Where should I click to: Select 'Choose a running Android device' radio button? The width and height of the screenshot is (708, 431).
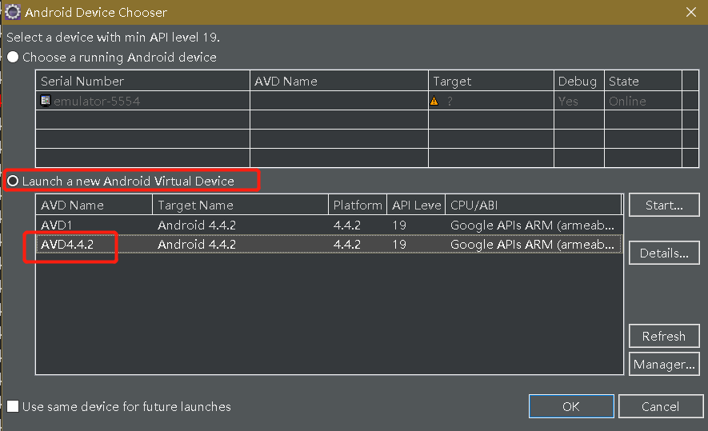[x=13, y=58]
